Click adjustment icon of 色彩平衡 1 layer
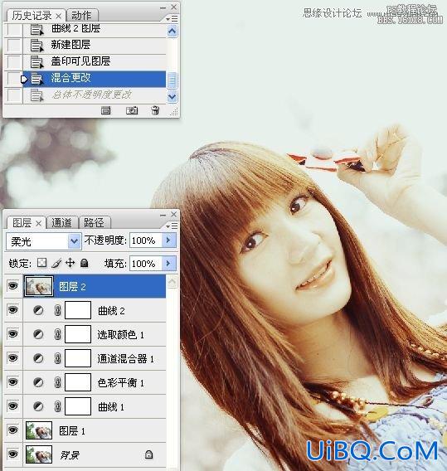Image resolution: width=447 pixels, height=471 pixels. coord(38,382)
